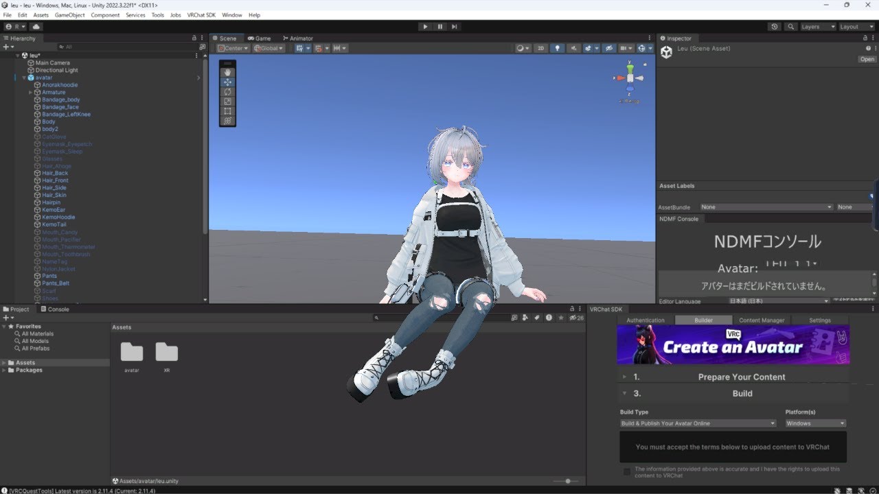Expand the Armature object
The image size is (879, 494).
(x=31, y=92)
